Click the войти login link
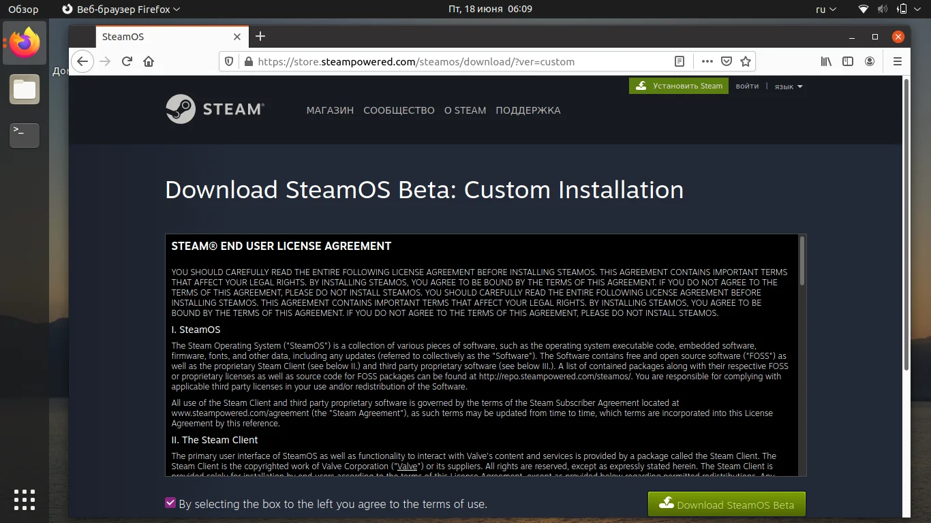 tap(747, 86)
